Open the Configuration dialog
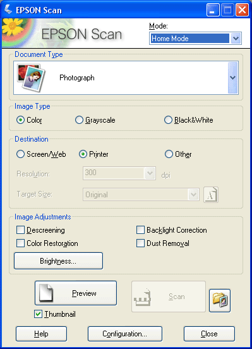Screen dimensions: 252x349 tap(125, 334)
